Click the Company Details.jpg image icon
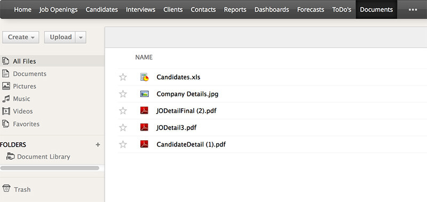427x202 pixels. [x=144, y=94]
